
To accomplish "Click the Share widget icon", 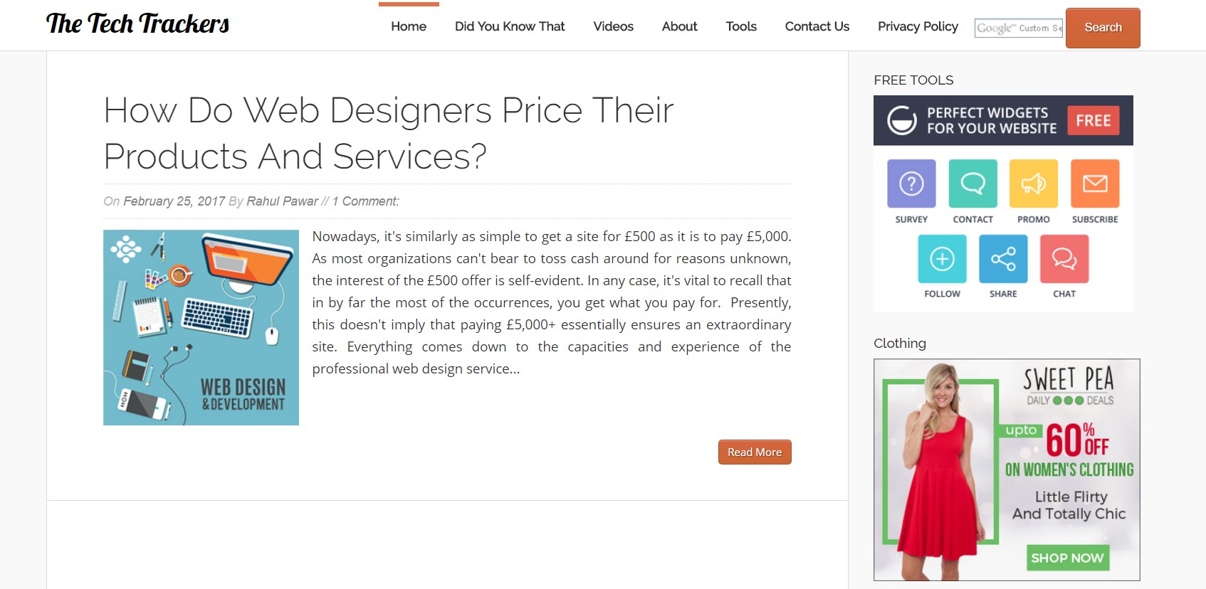I will tap(1003, 259).
